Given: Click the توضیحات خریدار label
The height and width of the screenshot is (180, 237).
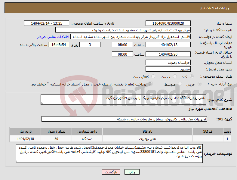Looking at the screenshot, I should (x=218, y=154).
